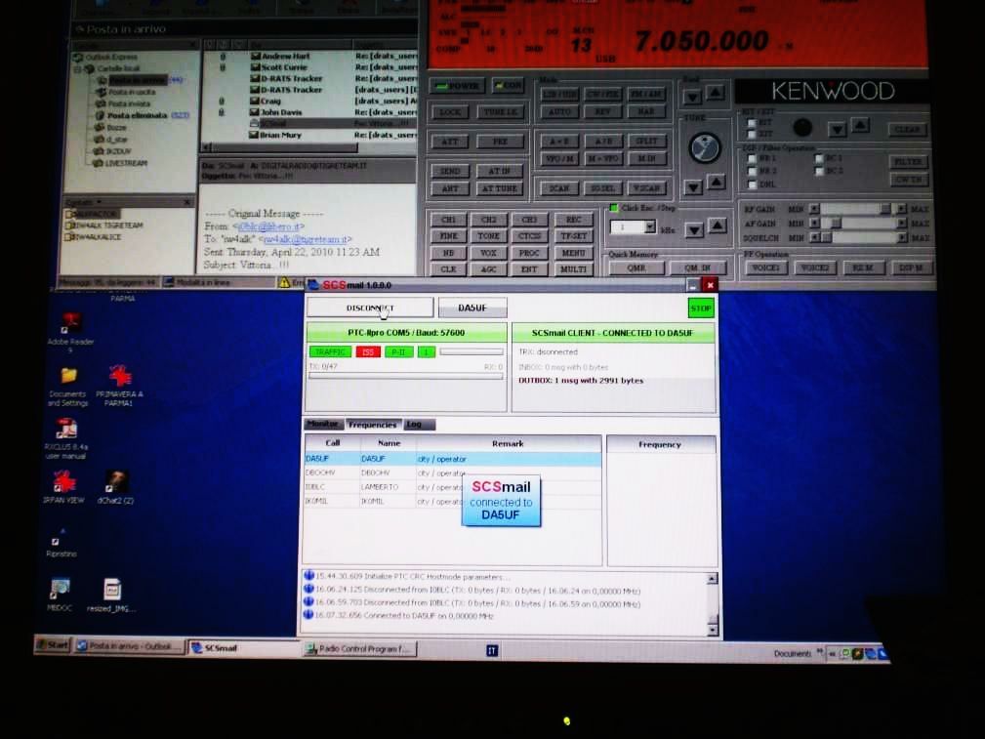The width and height of the screenshot is (985, 739).
Task: Launch the dChat2 (2) desktop shortcut
Action: coord(116,482)
